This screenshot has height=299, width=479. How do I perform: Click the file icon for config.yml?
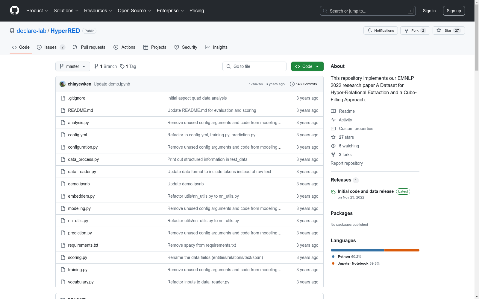(x=63, y=135)
